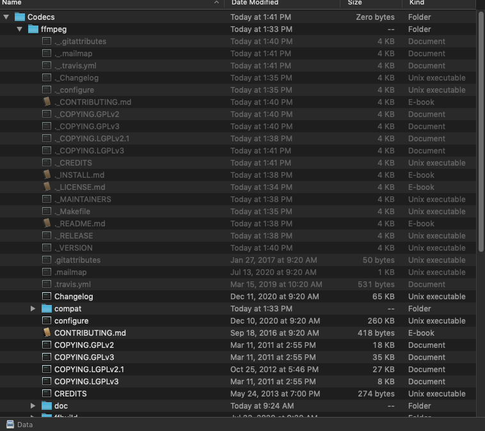This screenshot has height=431, width=485.
Task: Click date 'Dec 11, 2020 at 9:20 AM'
Action: point(274,297)
